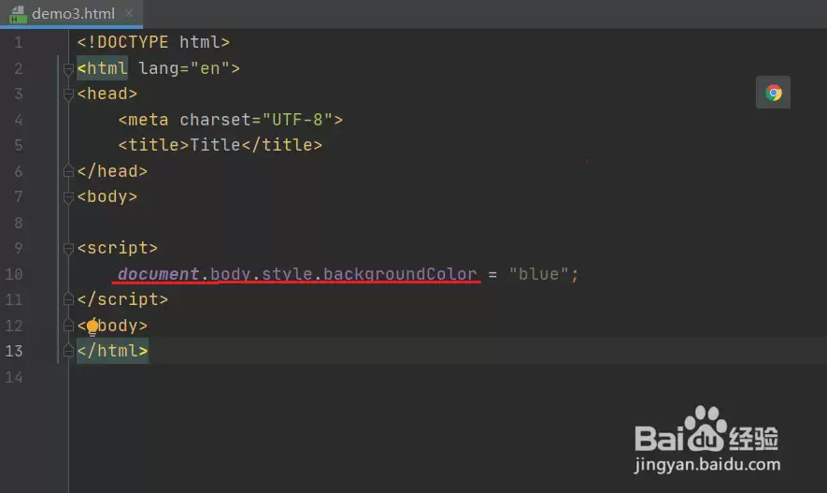Click fold end marker at closing head tag
The height and width of the screenshot is (493, 827).
(x=68, y=170)
